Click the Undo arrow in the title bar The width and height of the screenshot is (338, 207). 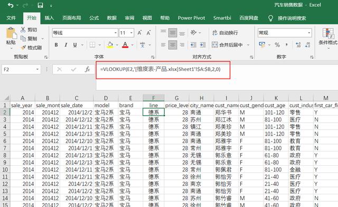11,5
